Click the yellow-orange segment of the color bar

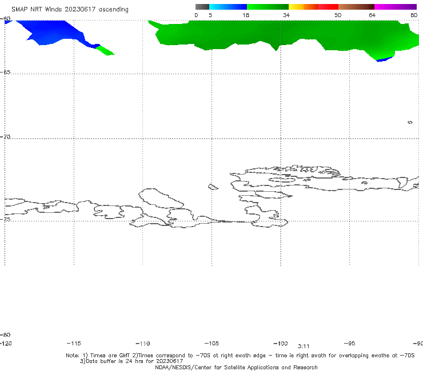(304, 7)
